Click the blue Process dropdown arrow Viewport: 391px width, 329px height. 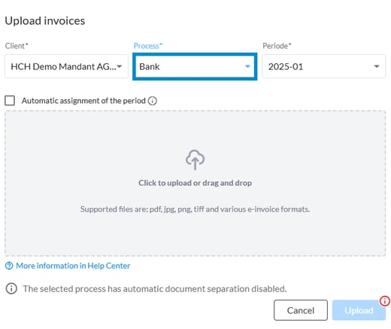(x=247, y=66)
